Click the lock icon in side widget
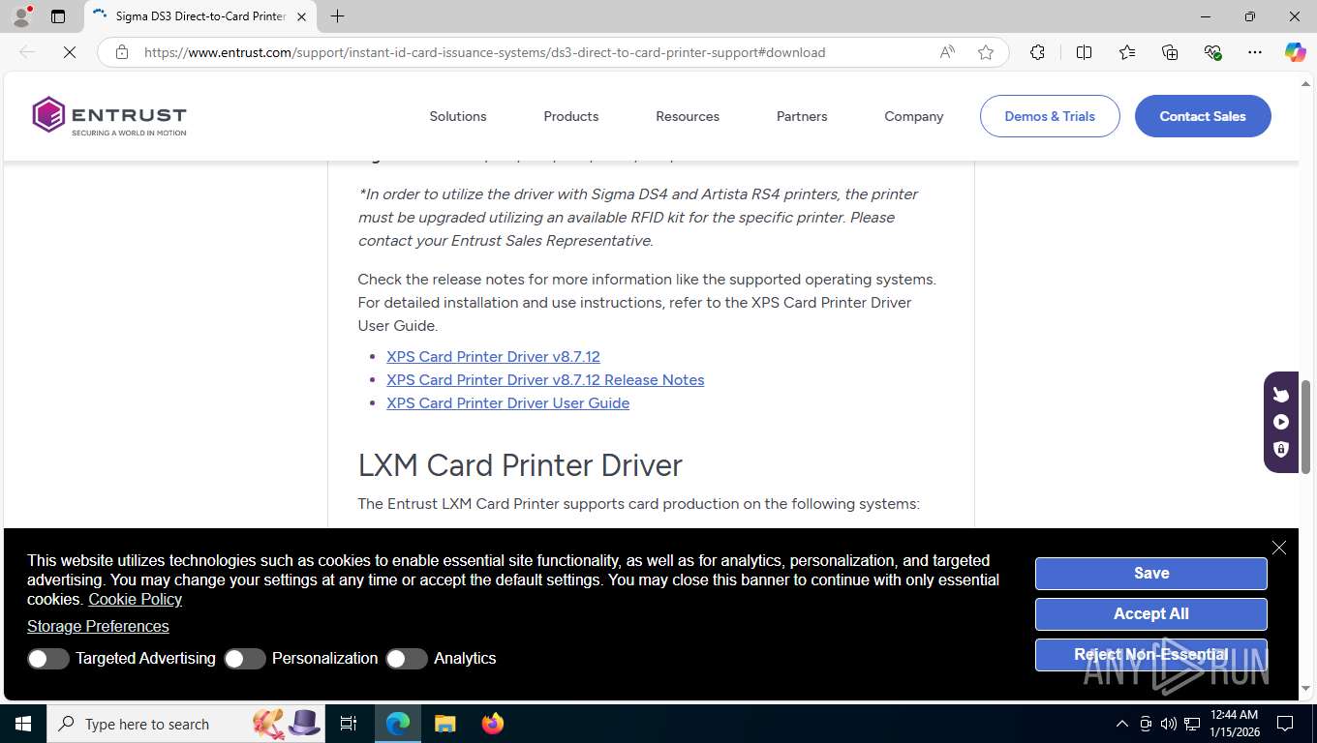Viewport: 1317px width, 743px height. coord(1281,449)
